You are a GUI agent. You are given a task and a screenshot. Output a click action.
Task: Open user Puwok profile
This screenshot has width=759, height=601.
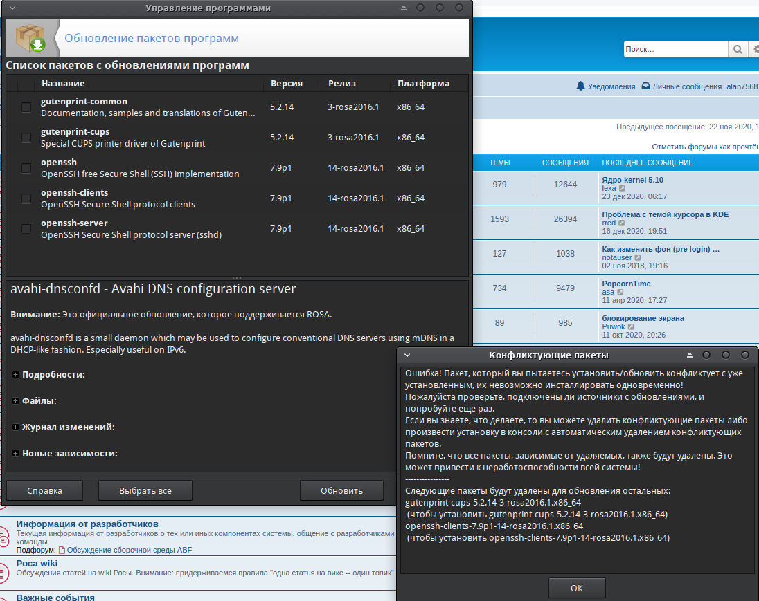pyautogui.click(x=614, y=327)
